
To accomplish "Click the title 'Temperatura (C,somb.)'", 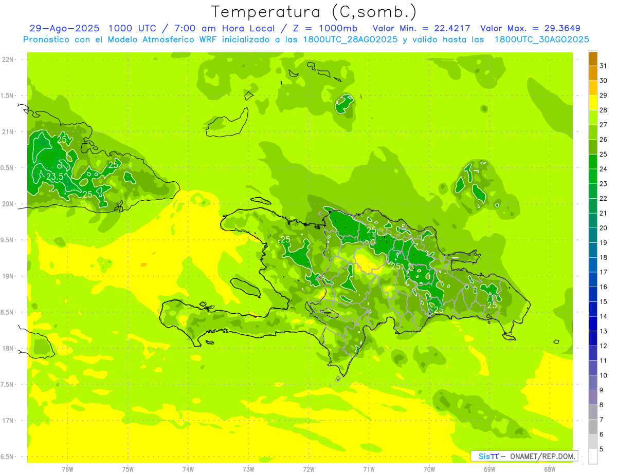I will [x=314, y=12].
